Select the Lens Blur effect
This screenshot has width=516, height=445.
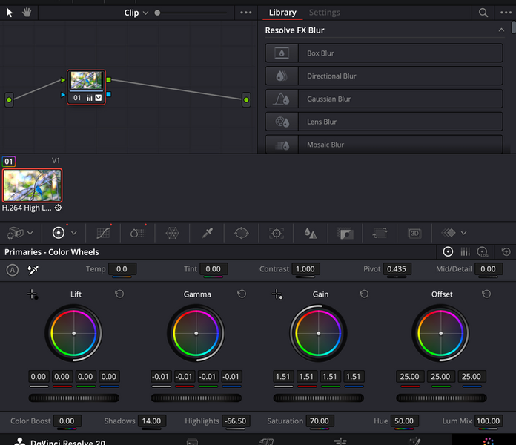[x=384, y=122]
